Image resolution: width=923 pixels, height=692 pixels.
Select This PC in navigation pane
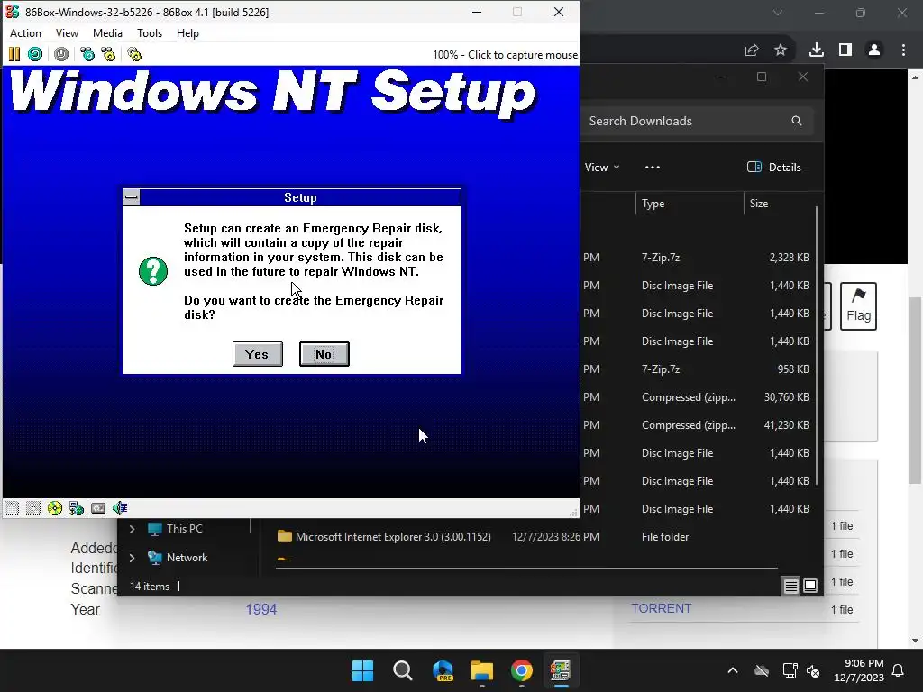point(184,528)
